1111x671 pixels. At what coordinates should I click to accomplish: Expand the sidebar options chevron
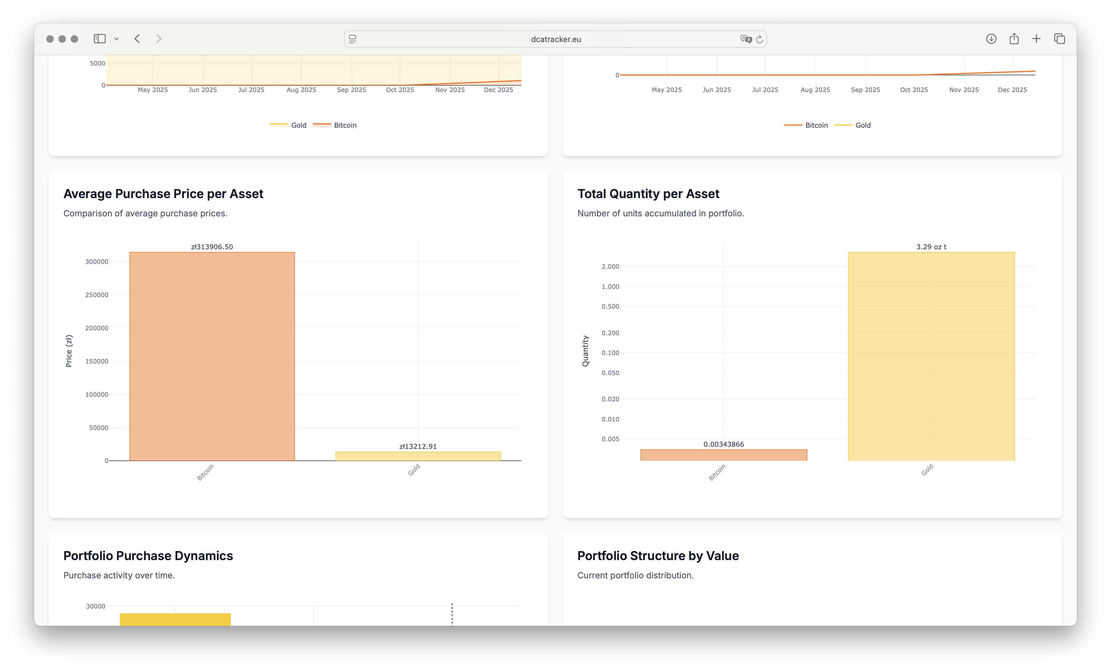[117, 39]
